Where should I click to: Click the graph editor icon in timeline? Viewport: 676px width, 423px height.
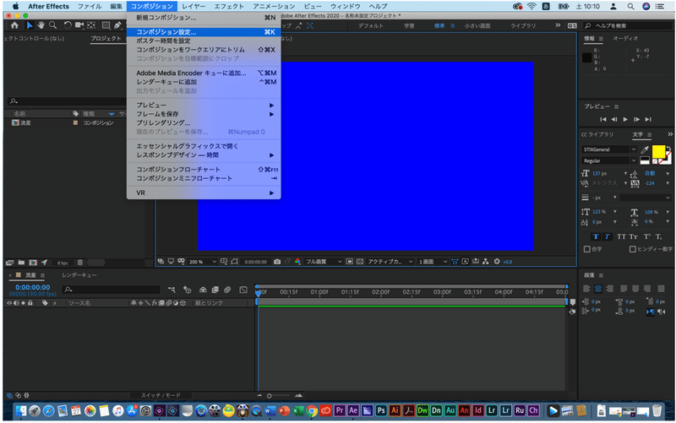pos(243,290)
